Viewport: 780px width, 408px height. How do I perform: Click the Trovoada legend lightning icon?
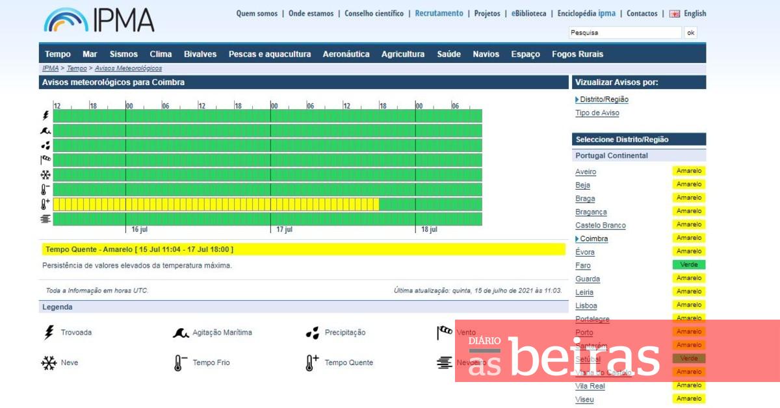click(x=49, y=333)
